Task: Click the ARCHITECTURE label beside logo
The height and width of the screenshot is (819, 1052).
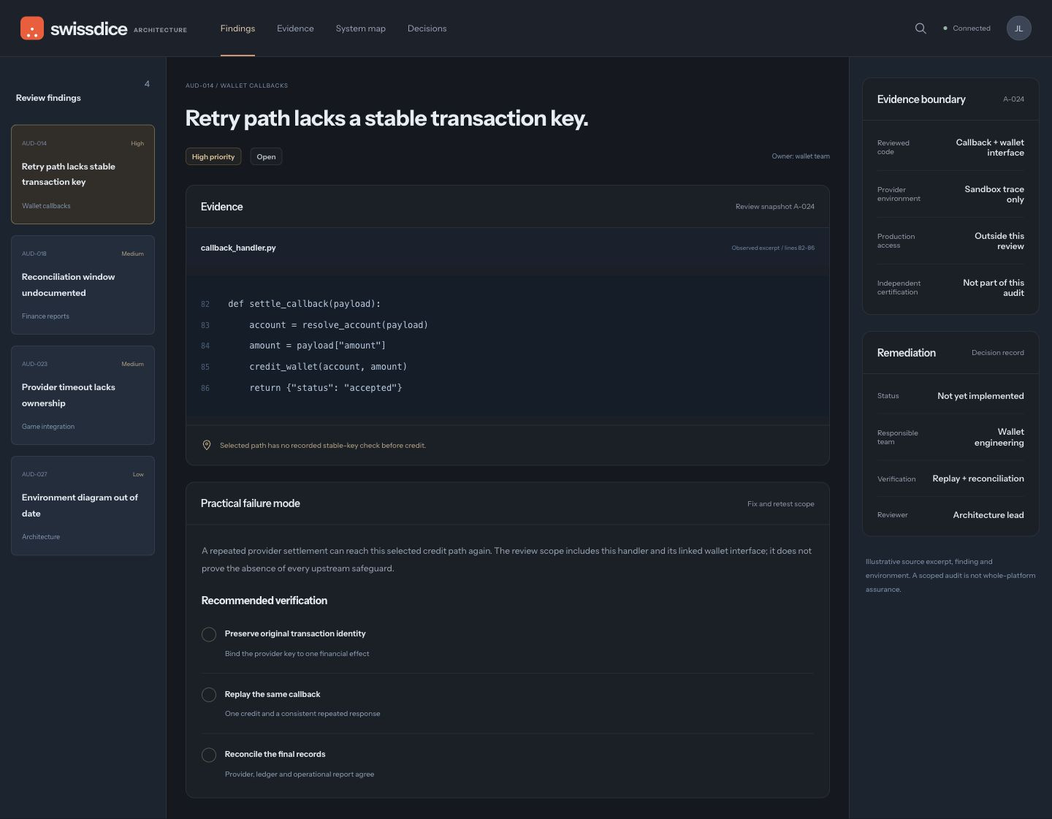Action: (x=160, y=30)
